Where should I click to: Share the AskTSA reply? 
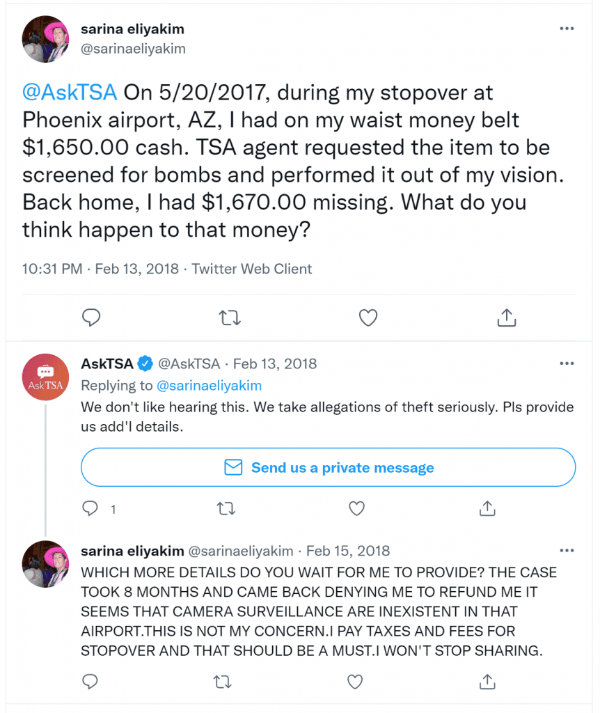487,508
